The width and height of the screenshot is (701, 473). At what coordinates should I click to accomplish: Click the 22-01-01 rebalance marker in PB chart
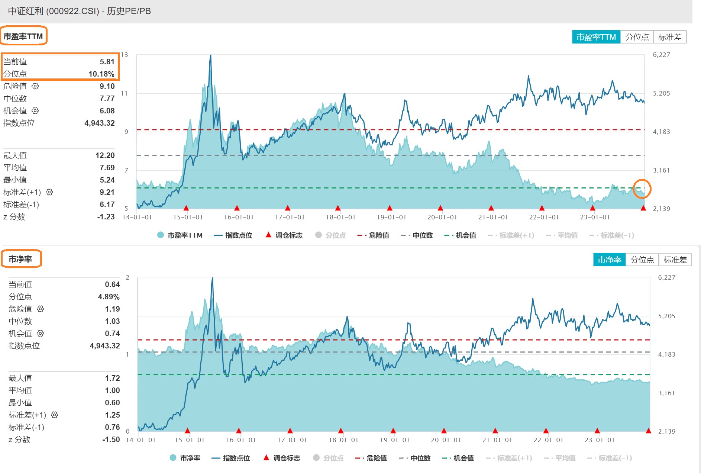[546, 431]
